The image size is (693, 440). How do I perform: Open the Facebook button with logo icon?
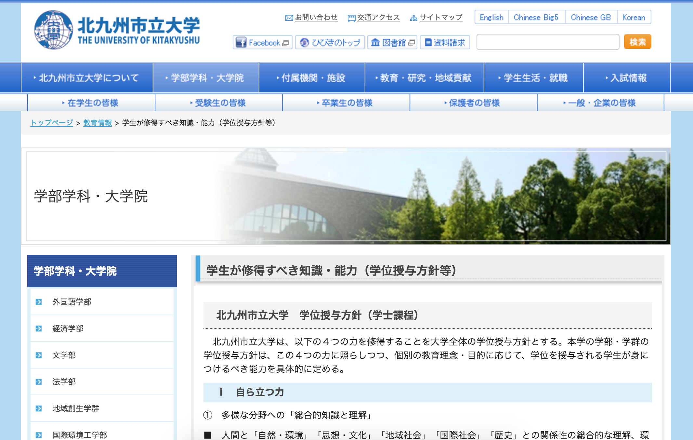pyautogui.click(x=262, y=43)
